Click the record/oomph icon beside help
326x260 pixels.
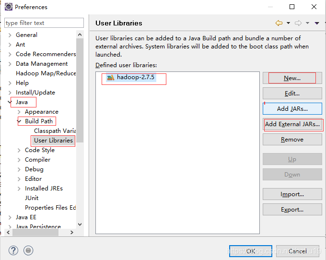(28, 250)
